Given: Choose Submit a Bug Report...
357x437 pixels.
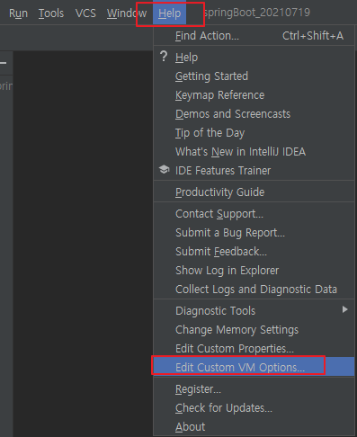Looking at the screenshot, I should [x=254, y=233].
